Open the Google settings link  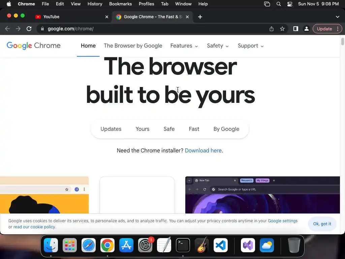[x=283, y=221]
